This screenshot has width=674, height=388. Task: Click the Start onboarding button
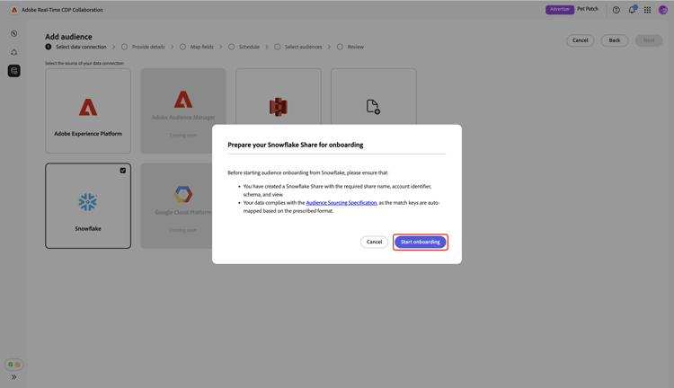(420, 242)
